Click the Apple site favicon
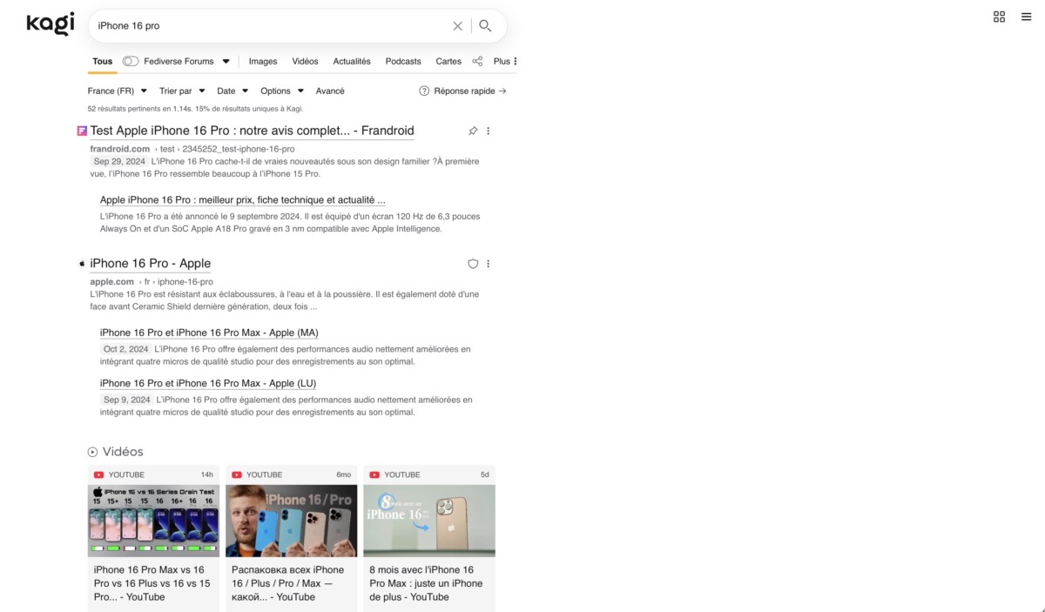This screenshot has width=1045, height=612. 82,264
